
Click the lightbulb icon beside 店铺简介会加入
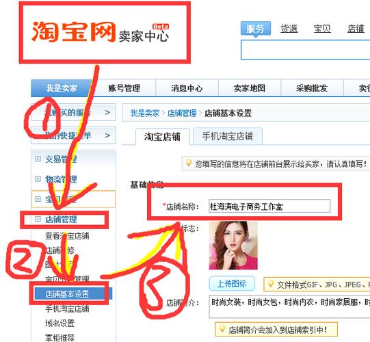tap(222, 328)
